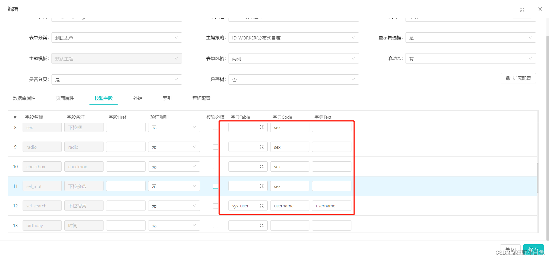
Task: Open the 主键策略 dropdown
Action: [x=293, y=37]
